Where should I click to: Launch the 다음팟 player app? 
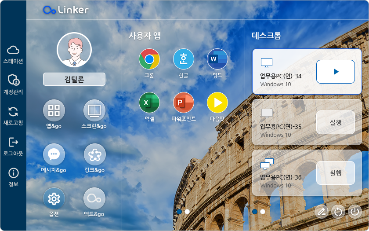tap(217, 103)
